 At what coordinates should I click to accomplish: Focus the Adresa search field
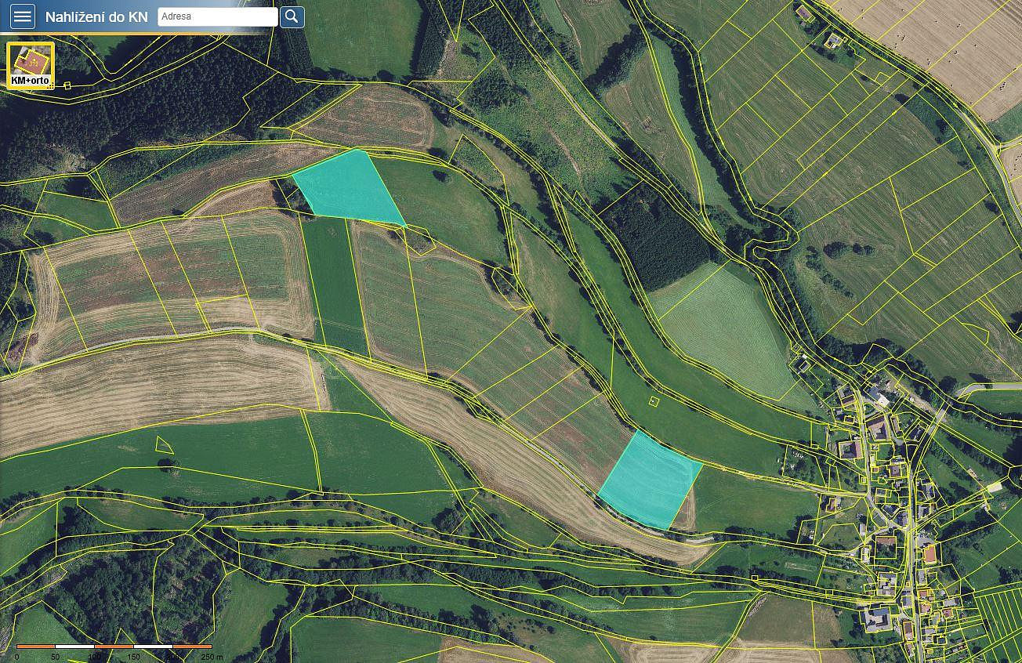coord(218,16)
